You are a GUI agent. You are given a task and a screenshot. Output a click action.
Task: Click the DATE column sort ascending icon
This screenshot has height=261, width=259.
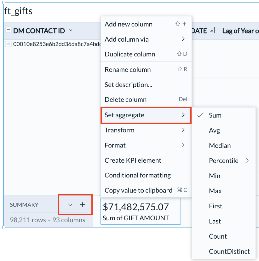tap(213, 30)
